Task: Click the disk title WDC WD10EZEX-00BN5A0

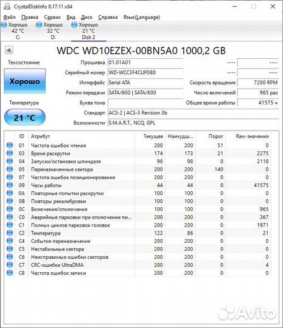Action: pyautogui.click(x=141, y=50)
